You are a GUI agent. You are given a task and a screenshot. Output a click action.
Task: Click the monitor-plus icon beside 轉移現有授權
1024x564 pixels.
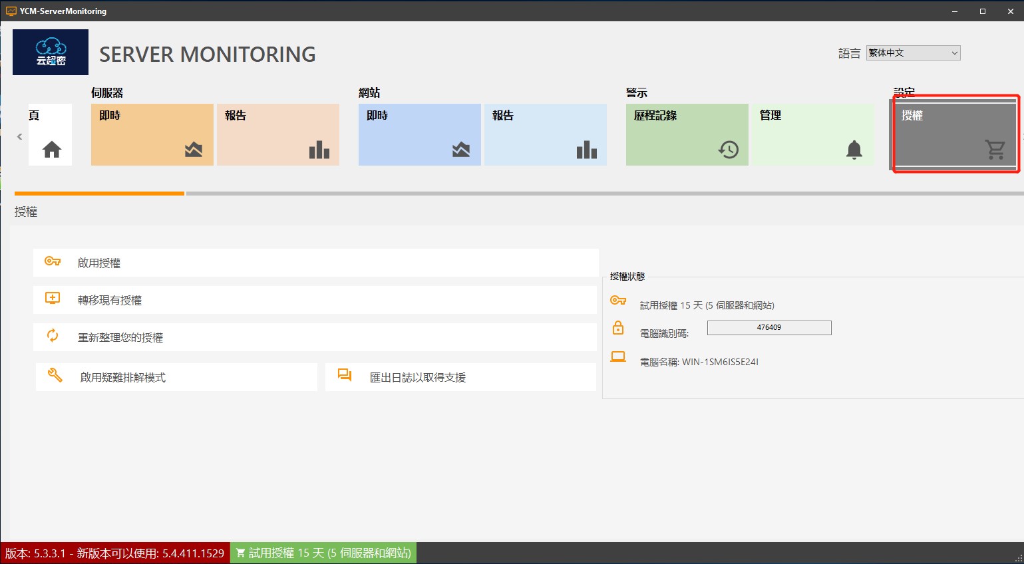click(x=53, y=298)
